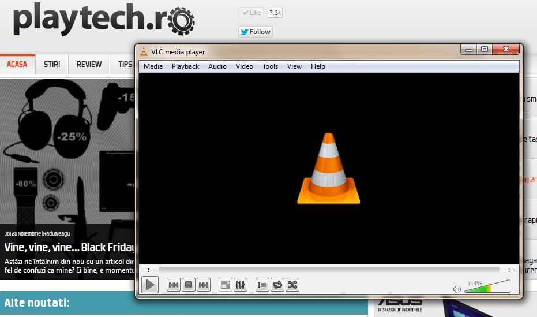Open the REVIEW tab on playtech.ro

[89, 65]
